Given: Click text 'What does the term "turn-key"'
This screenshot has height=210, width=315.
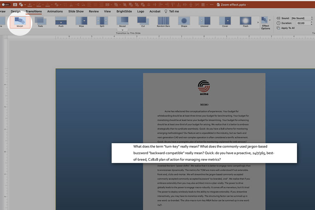Looking at the screenshot, I should pyautogui.click(x=156, y=146).
